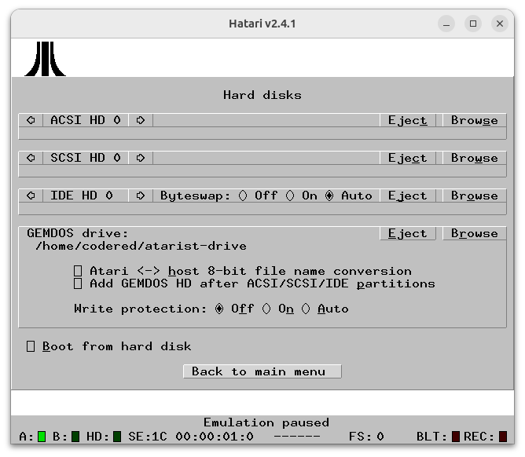The height and width of the screenshot is (457, 525).
Task: Click the right arrow beside SCSI HD 0
Action: [141, 158]
